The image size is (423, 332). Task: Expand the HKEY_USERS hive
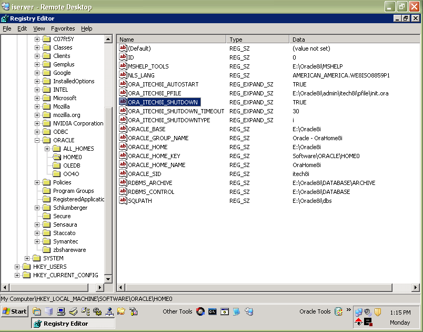17,267
